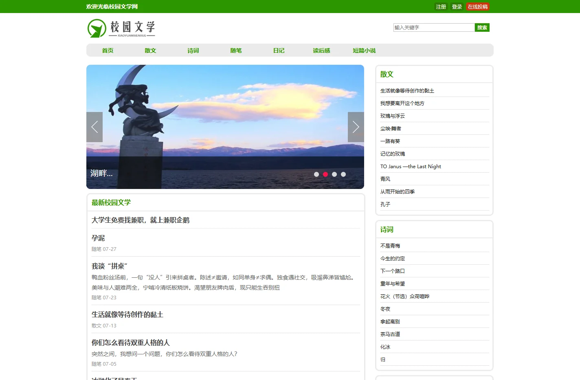Open sidebar item TO Janus —the Last Night
The width and height of the screenshot is (580, 380).
411,167
